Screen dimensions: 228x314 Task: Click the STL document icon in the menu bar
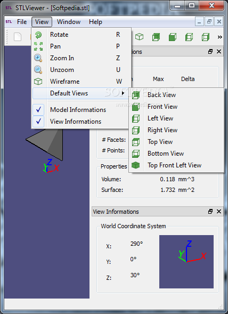[9, 22]
